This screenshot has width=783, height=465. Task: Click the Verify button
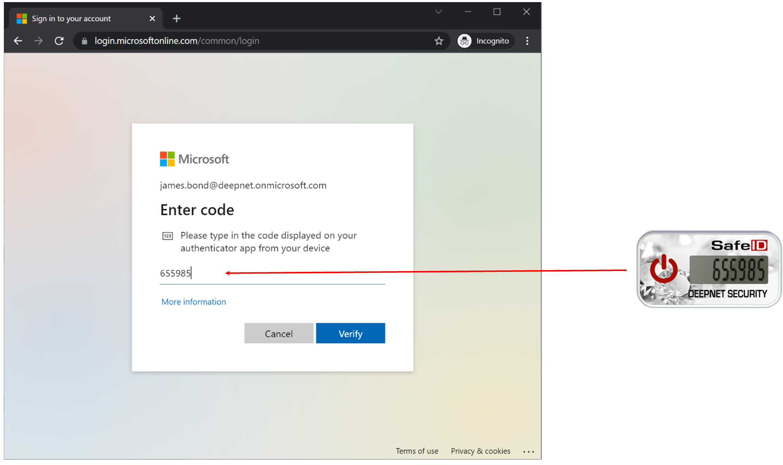point(350,333)
